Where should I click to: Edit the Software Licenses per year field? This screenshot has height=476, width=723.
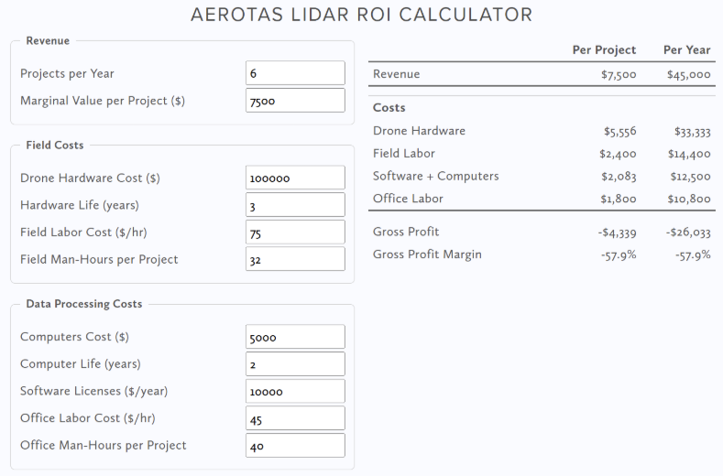(x=295, y=391)
